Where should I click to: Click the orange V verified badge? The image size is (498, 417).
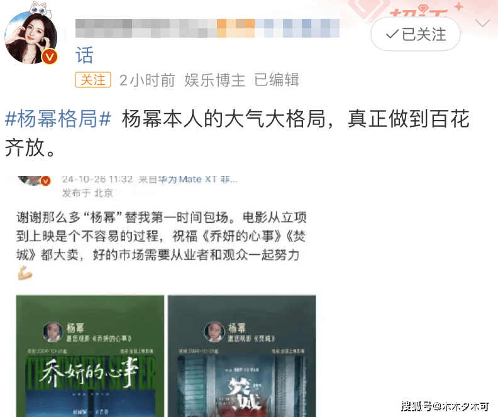pyautogui.click(x=50, y=57)
